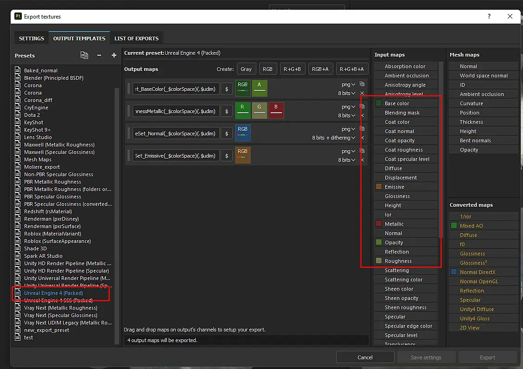The image size is (523, 369).
Task: Click the $ button for BaseColor output
Action: coord(227,89)
